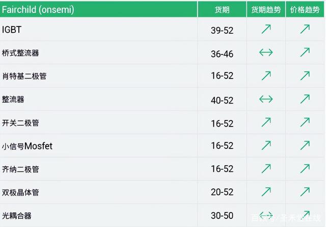Click the 齐纳二极管 lead time up arrow
Image resolution: width=326 pixels, height=227 pixels.
(266, 169)
